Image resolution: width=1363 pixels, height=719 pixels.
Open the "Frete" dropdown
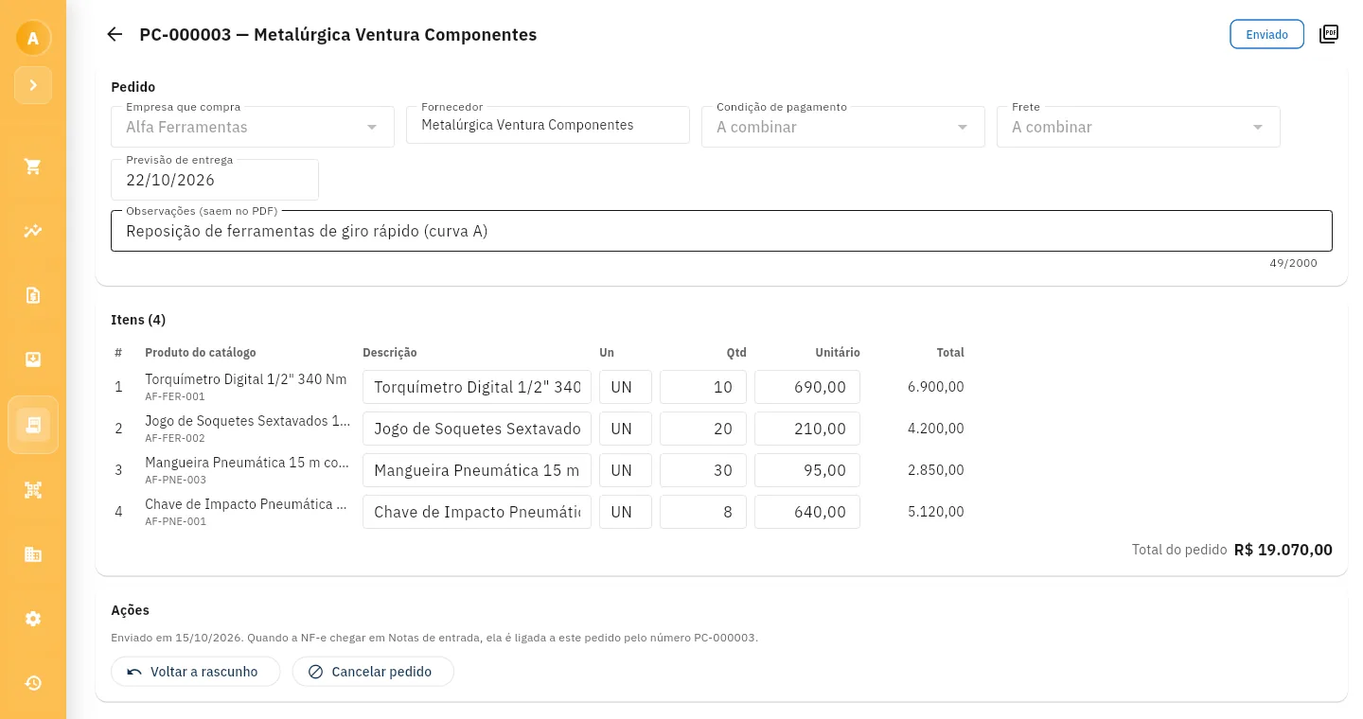tap(1139, 127)
